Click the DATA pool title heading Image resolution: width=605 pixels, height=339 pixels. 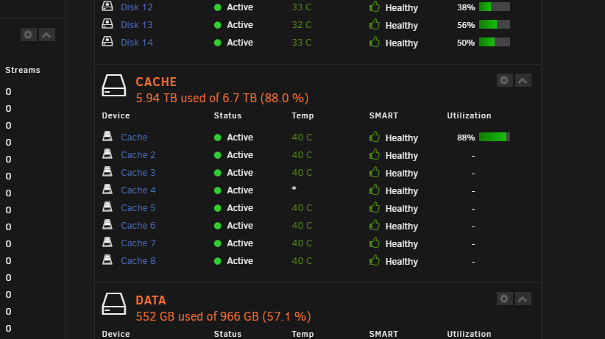tap(150, 300)
